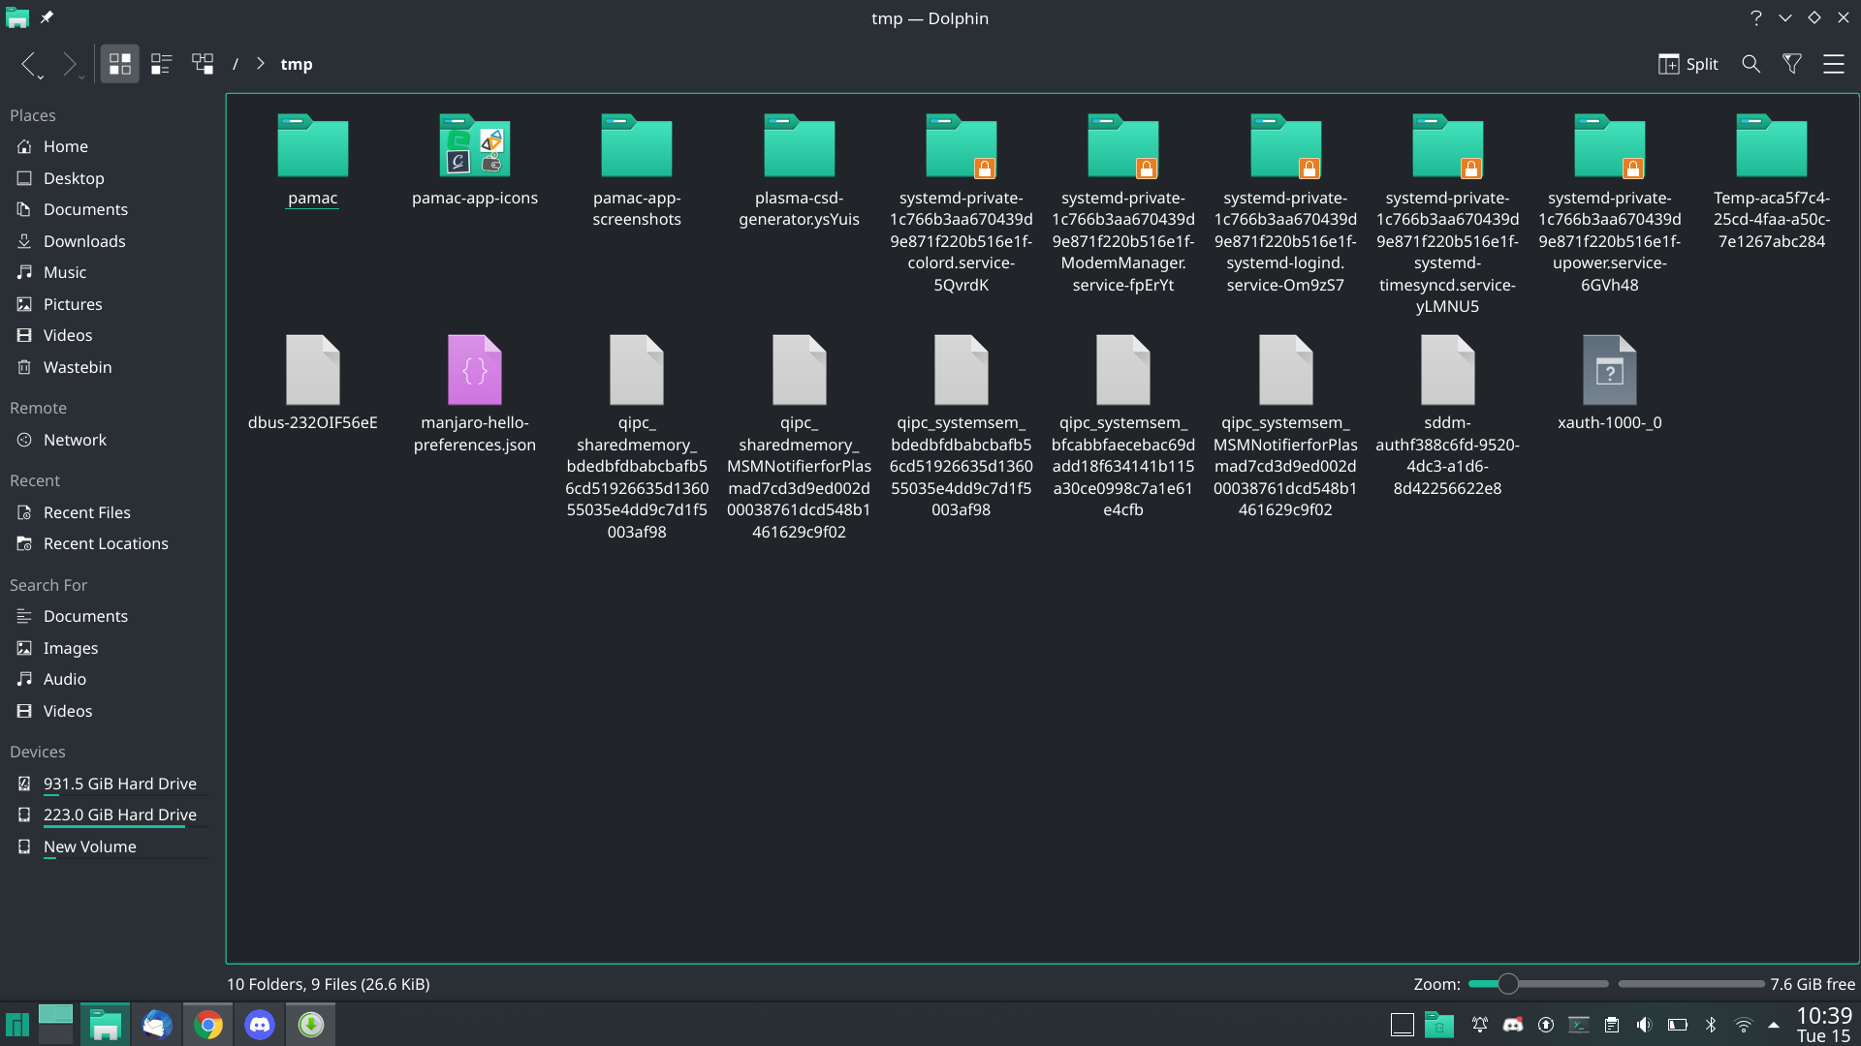Click the tmp breadcrumb path label
Viewport: 1861px width, 1046px height.
296,63
